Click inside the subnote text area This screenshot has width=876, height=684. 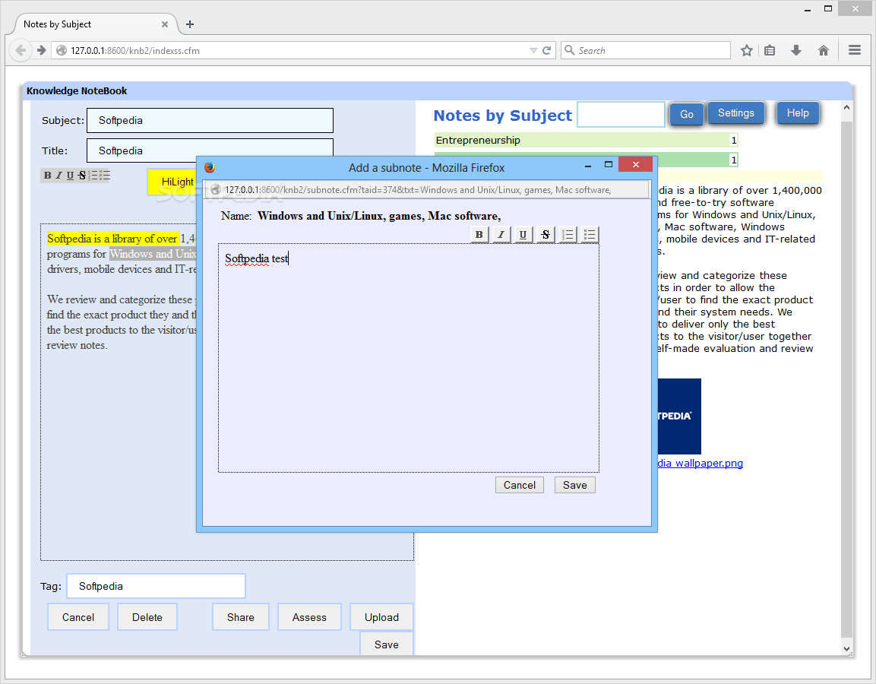pos(409,358)
